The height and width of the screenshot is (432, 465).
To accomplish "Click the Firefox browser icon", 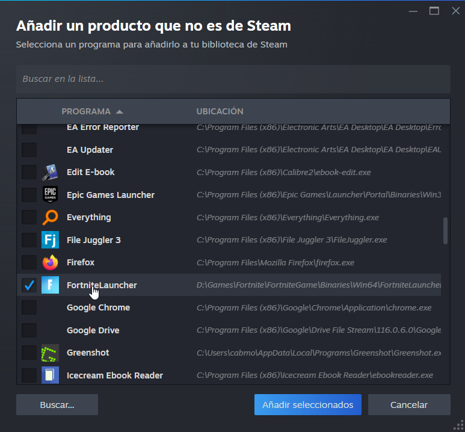I will [50, 262].
